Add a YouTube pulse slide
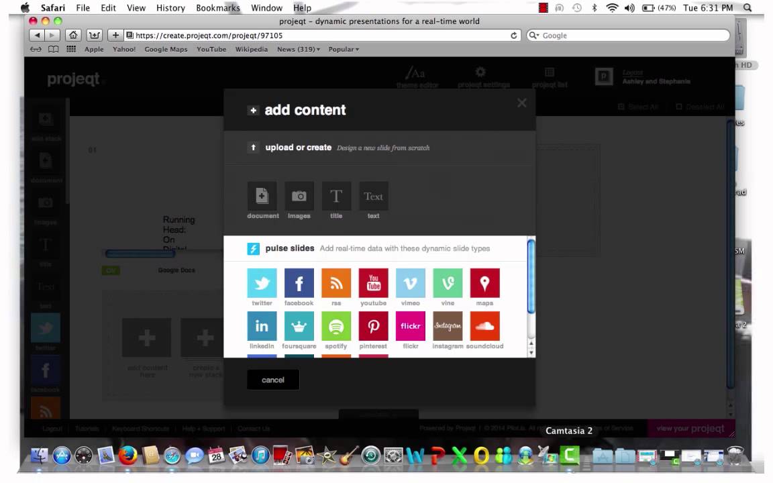 (x=373, y=283)
